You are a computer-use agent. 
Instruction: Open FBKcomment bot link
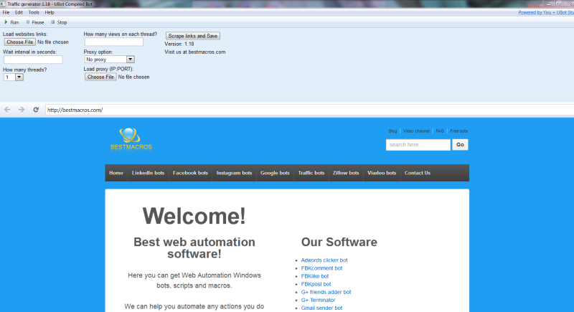tap(321, 268)
